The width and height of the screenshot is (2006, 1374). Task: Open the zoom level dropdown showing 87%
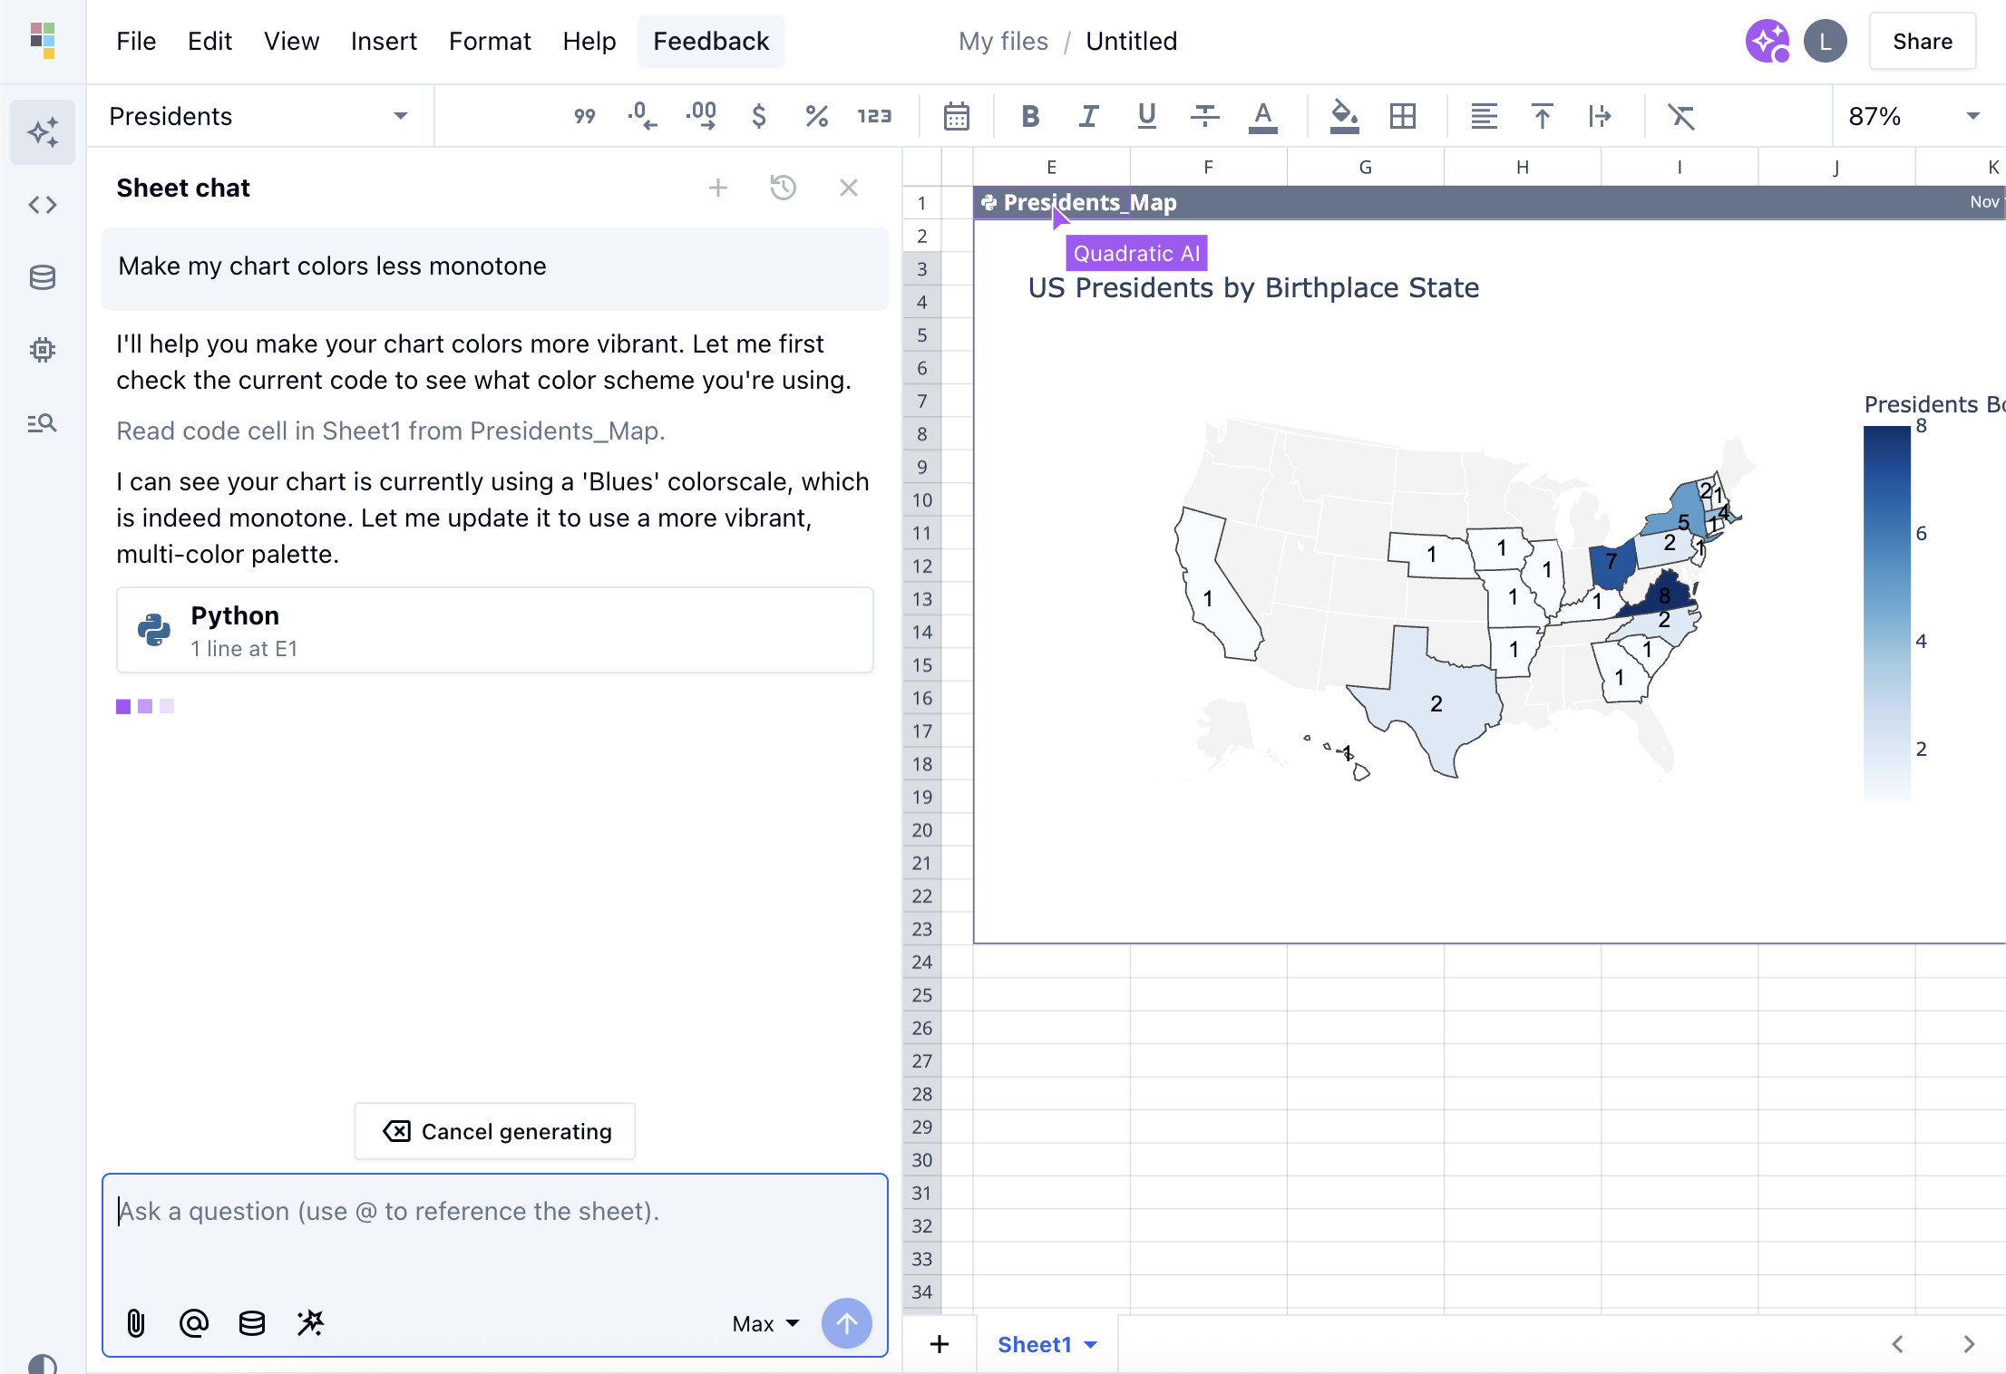(1913, 116)
